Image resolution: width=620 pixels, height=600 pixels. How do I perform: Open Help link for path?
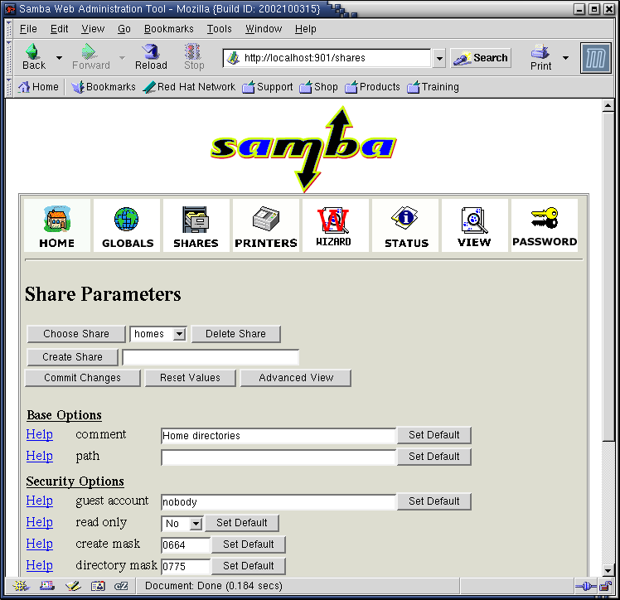pos(40,456)
